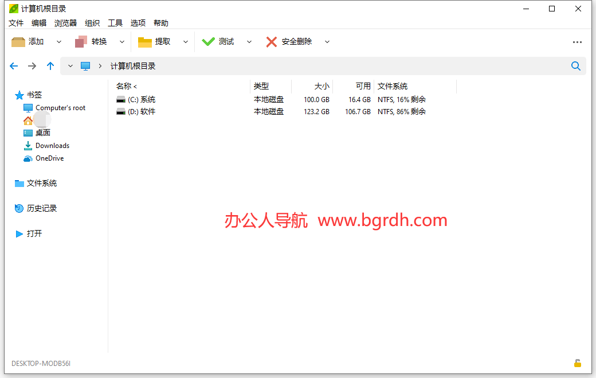The height and width of the screenshot is (378, 596).
Task: Go back with the left arrow
Action: (x=14, y=66)
